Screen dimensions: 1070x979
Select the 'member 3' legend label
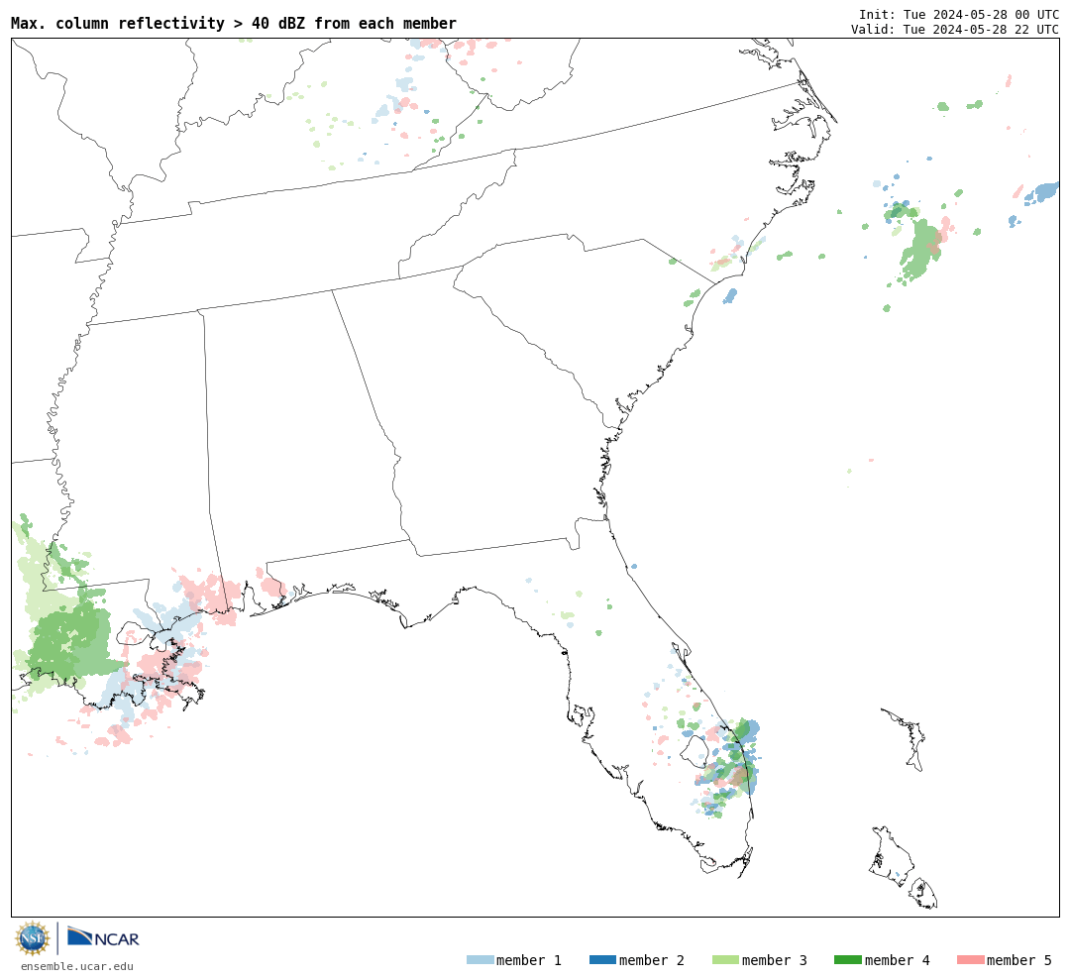pyautogui.click(x=775, y=960)
